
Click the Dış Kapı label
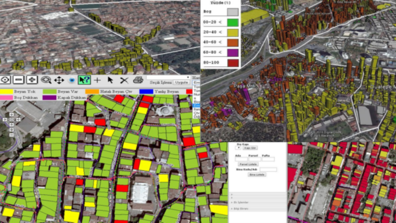point(243,144)
